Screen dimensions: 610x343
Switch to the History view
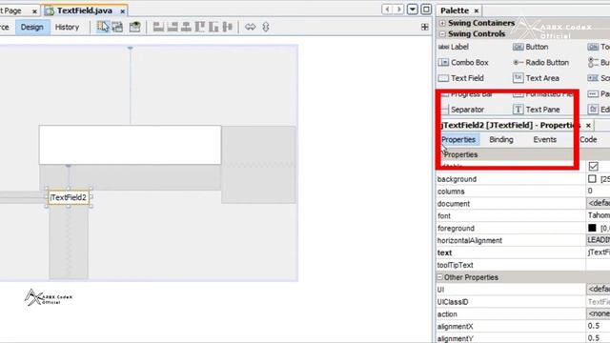(67, 28)
